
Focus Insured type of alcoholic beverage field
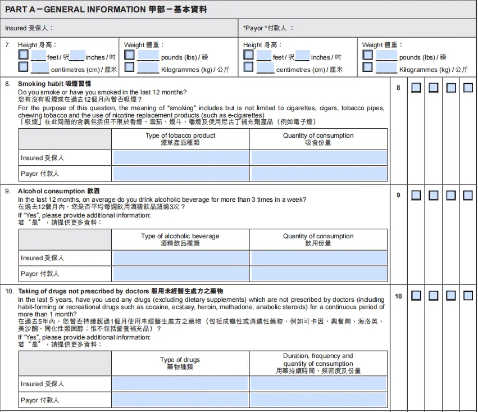click(x=181, y=259)
